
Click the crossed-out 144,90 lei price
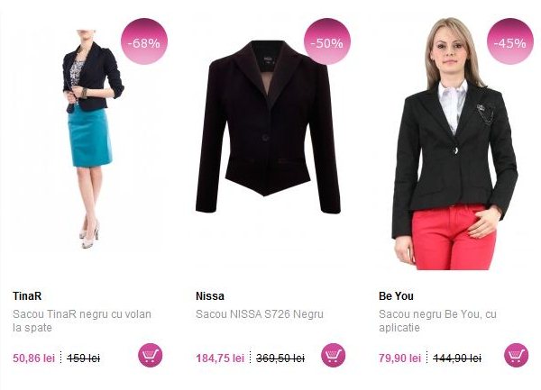click(457, 358)
